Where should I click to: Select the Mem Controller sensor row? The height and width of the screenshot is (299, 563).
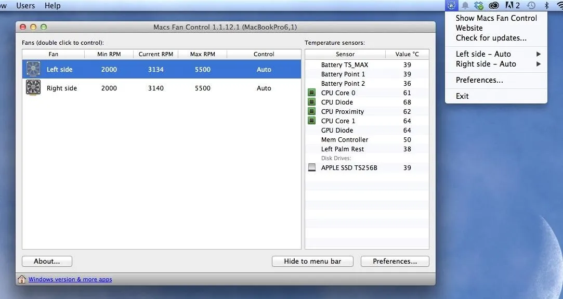tap(367, 139)
